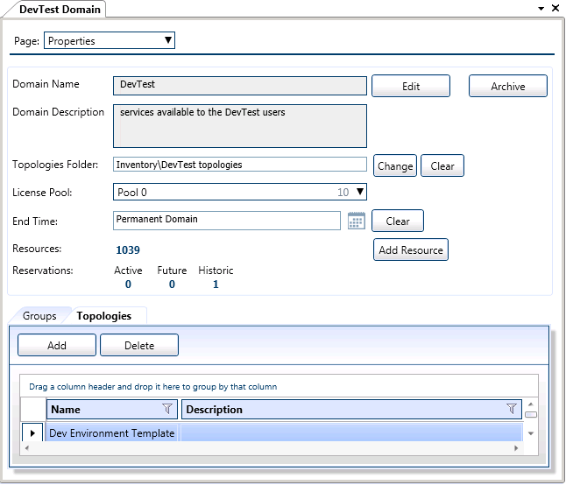Clear the Topologies Folder value
This screenshot has width=566, height=485.
click(x=442, y=165)
